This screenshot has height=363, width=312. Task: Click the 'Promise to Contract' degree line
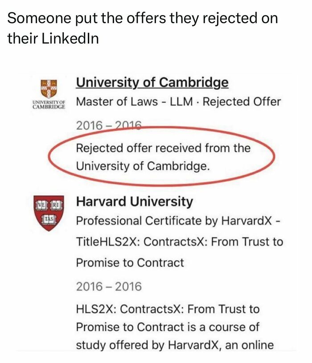[x=130, y=263]
